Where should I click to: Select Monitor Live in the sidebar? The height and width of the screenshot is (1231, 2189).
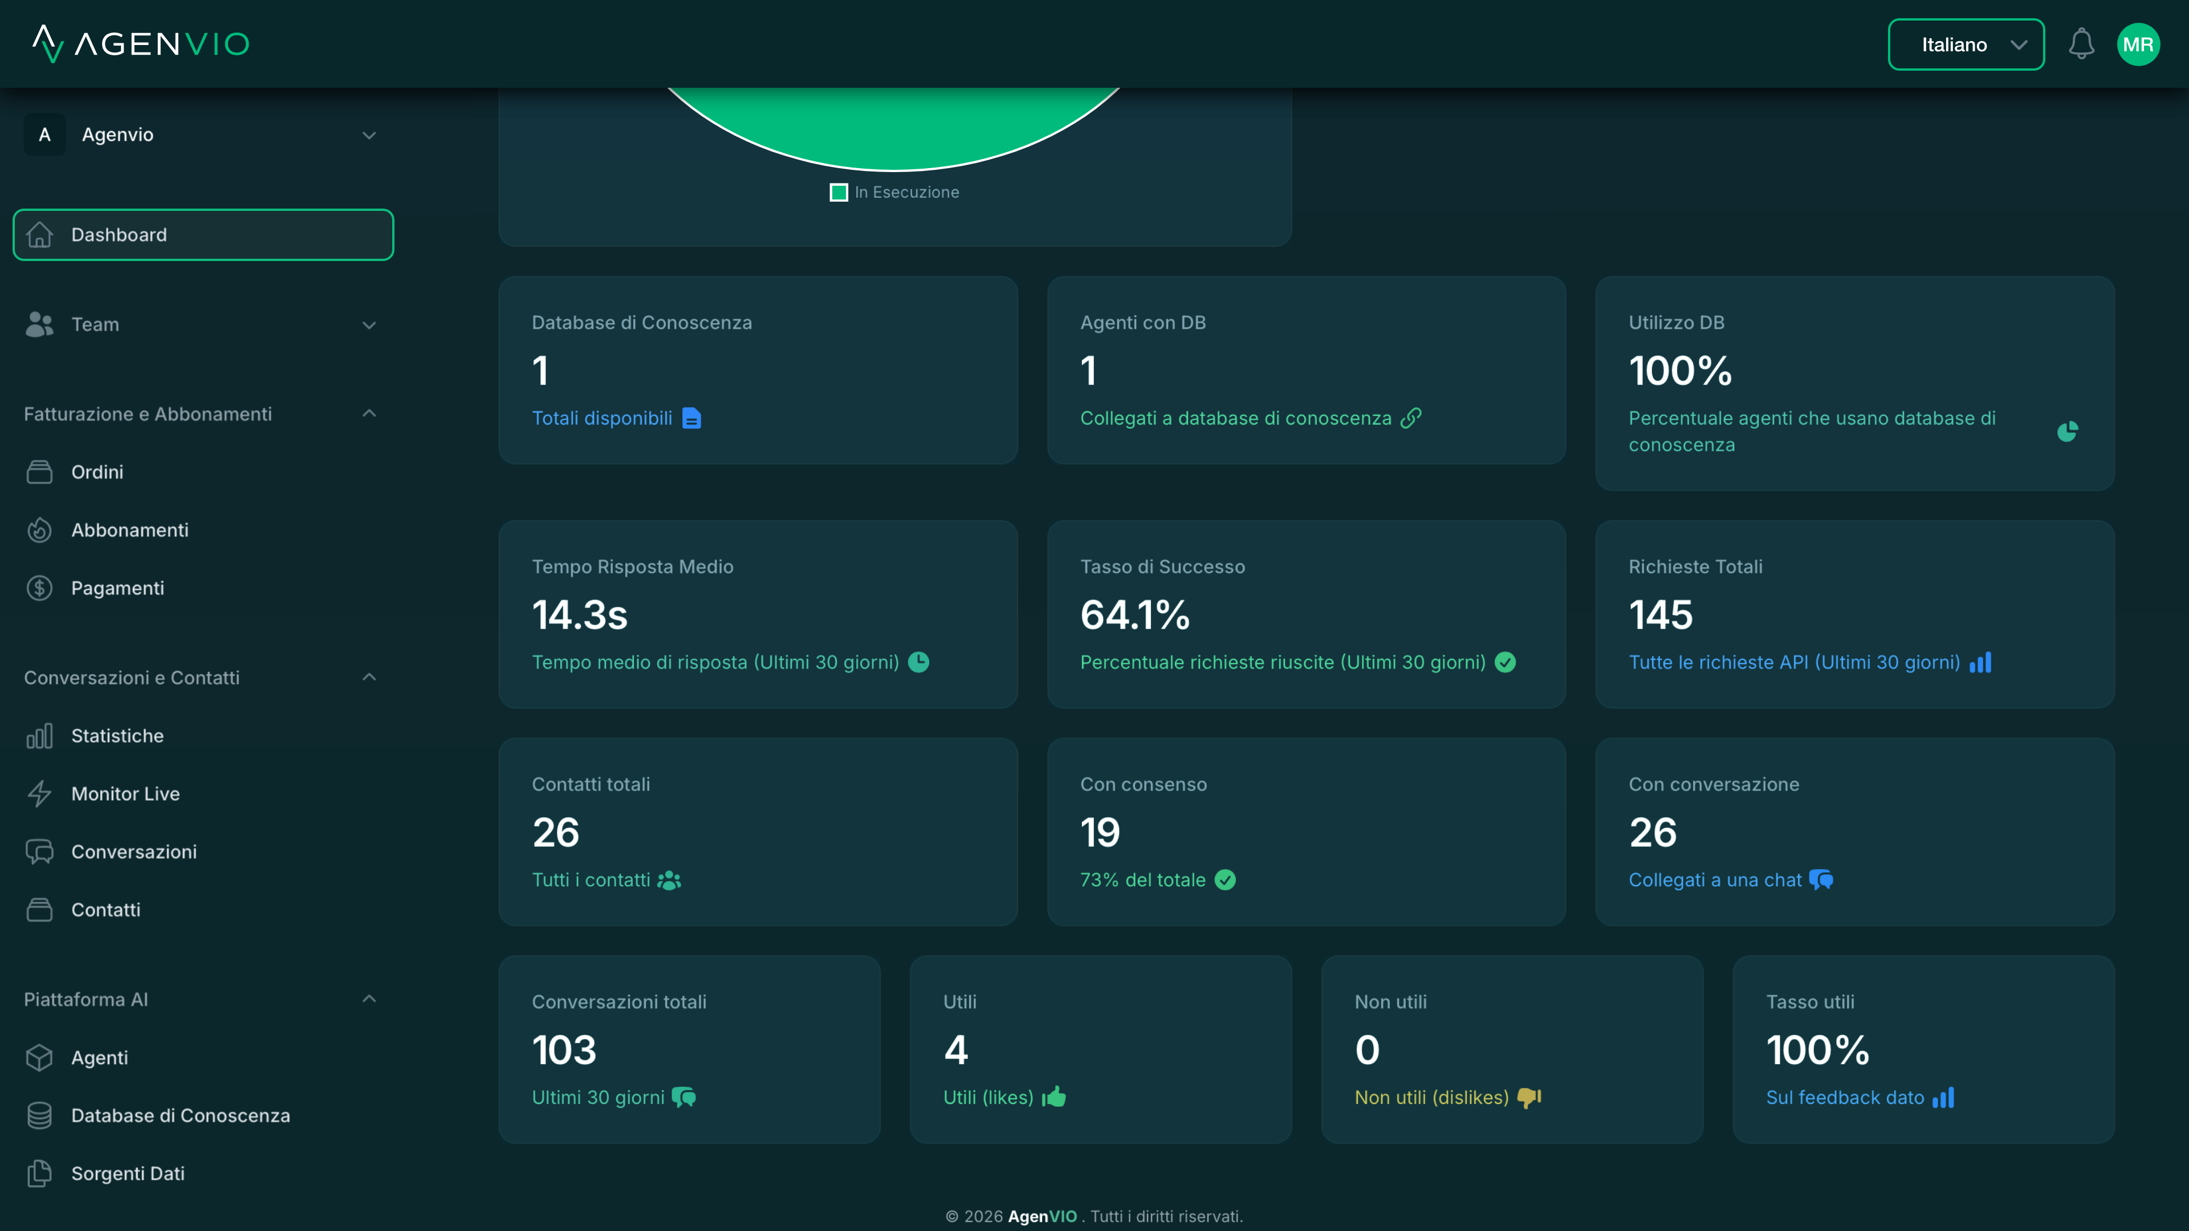click(125, 793)
